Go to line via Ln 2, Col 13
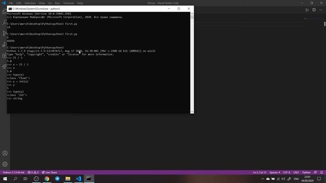 point(259,172)
